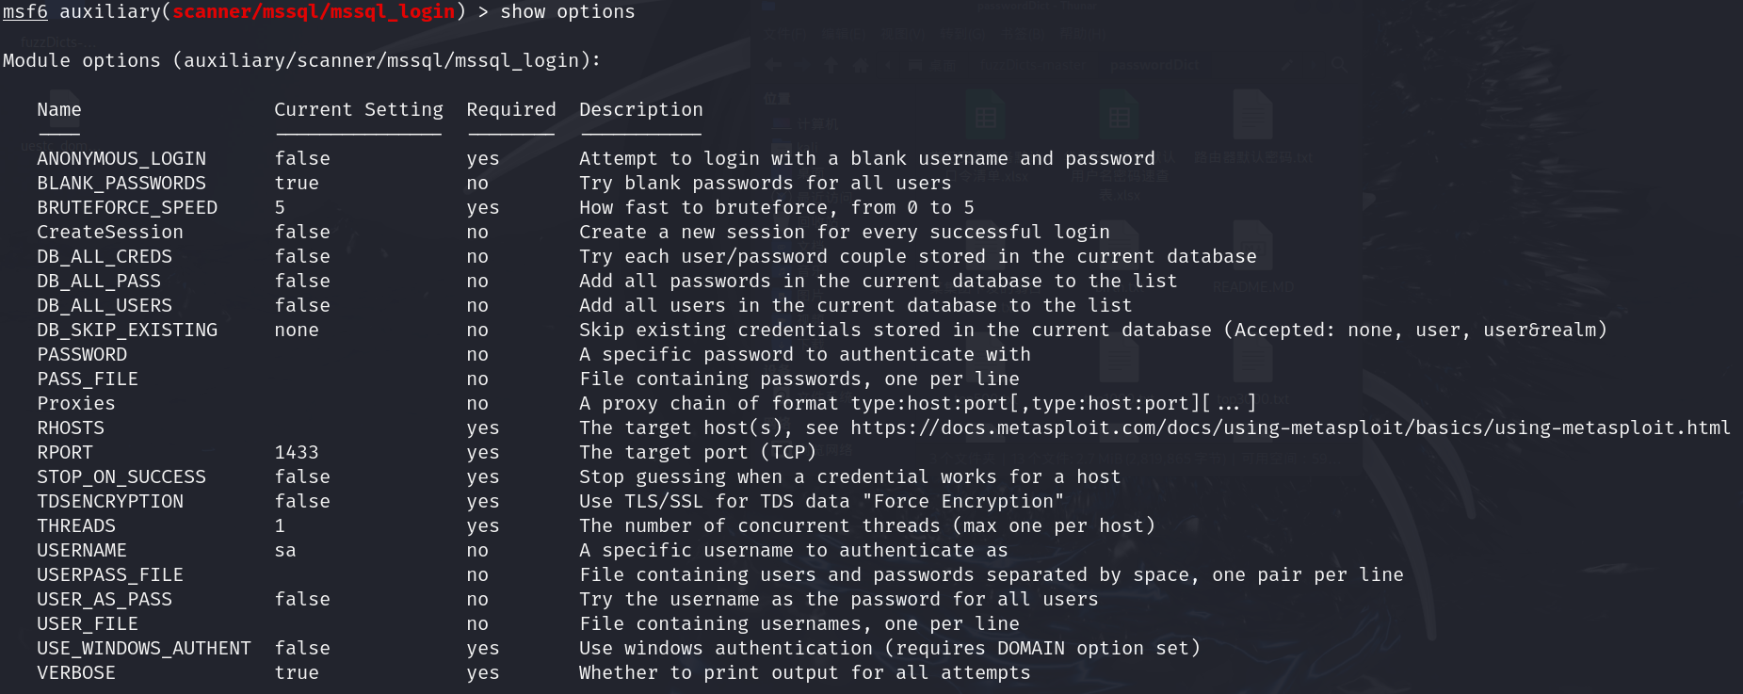Click the 'none' value of DB_SKIP_EXISTING
Image resolution: width=1743 pixels, height=694 pixels.
coord(297,331)
